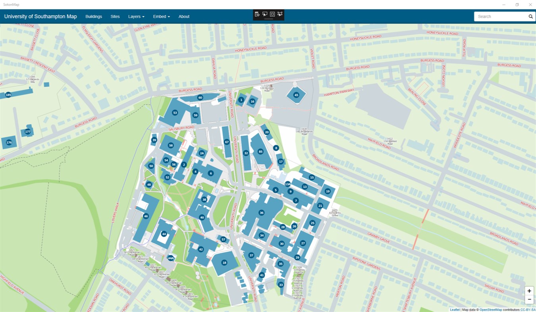Click the rightmost transform-cursor icon in the floating toolbar

[280, 14]
